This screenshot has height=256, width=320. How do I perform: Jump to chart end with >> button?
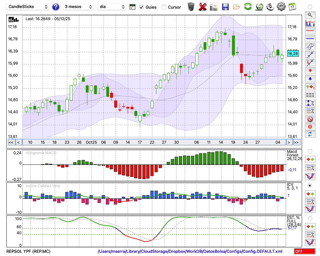pyautogui.click(x=297, y=142)
